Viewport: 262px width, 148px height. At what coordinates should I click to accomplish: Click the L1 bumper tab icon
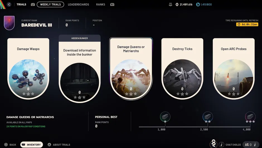(x=33, y=4)
